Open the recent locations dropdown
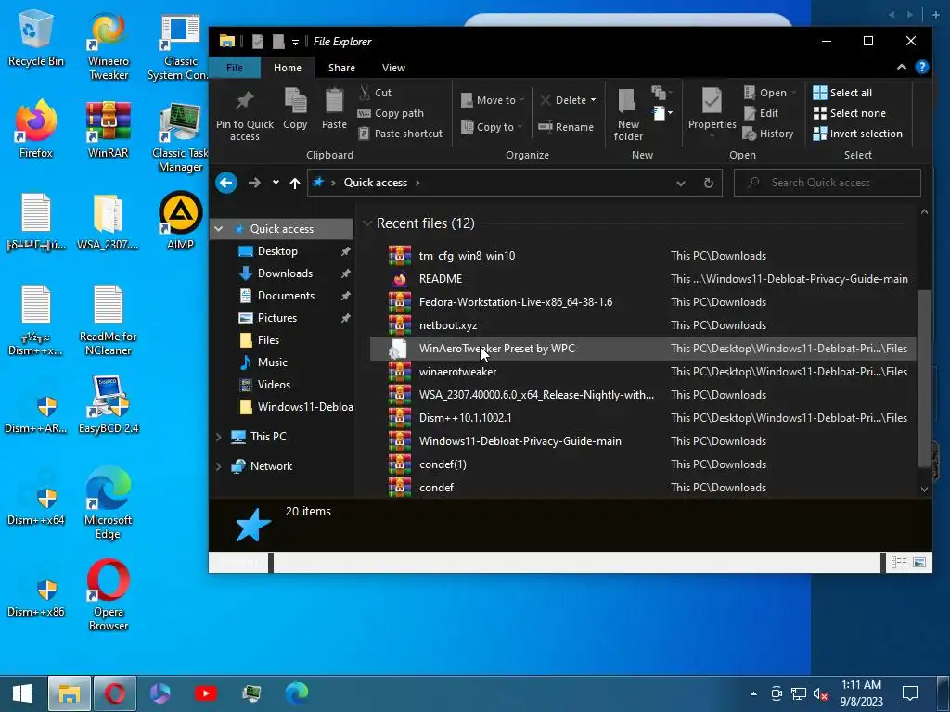 (x=276, y=183)
